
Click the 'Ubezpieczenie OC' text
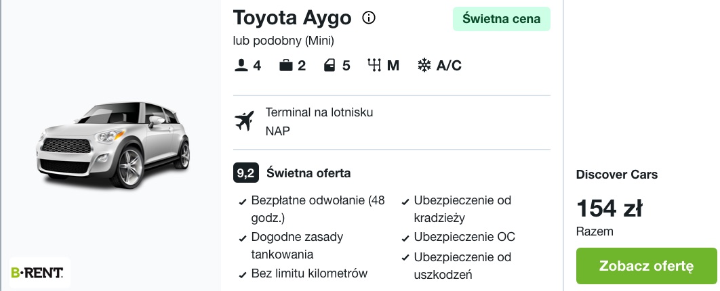coord(464,237)
